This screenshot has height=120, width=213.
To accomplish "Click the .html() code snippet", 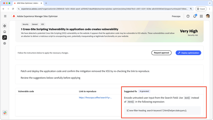I will (x=131, y=102).
